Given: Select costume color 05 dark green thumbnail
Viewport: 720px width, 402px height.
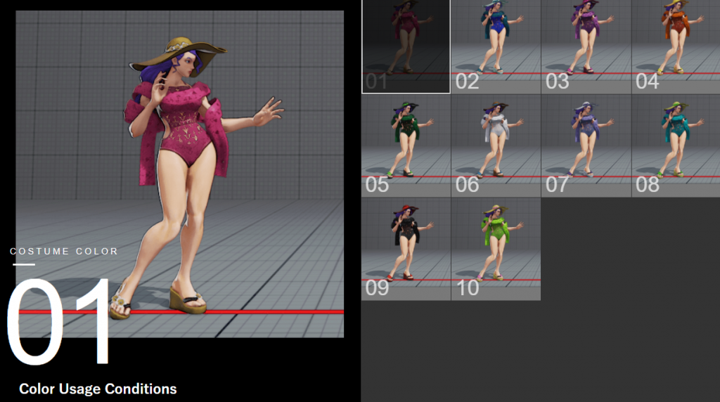Looking at the screenshot, I should pyautogui.click(x=406, y=146).
